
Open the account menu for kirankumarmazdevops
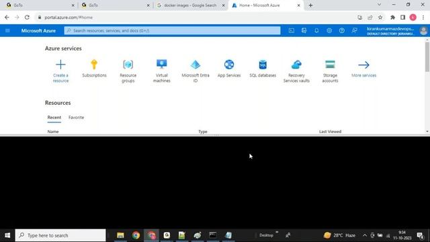click(x=396, y=31)
